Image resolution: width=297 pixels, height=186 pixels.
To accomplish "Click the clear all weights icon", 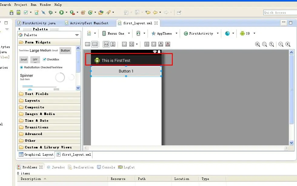I will (x=168, y=44).
